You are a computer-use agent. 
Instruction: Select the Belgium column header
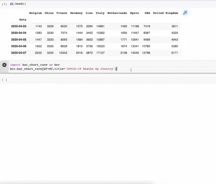[35, 13]
